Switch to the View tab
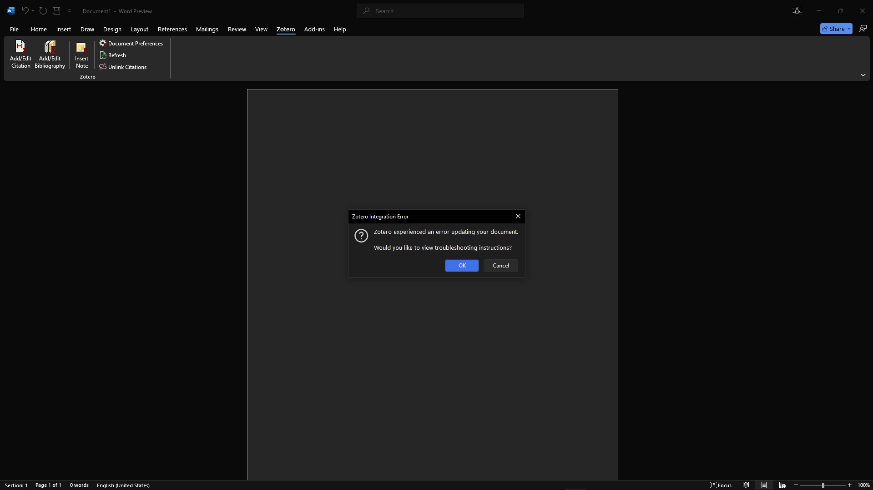The width and height of the screenshot is (873, 490). click(x=261, y=29)
